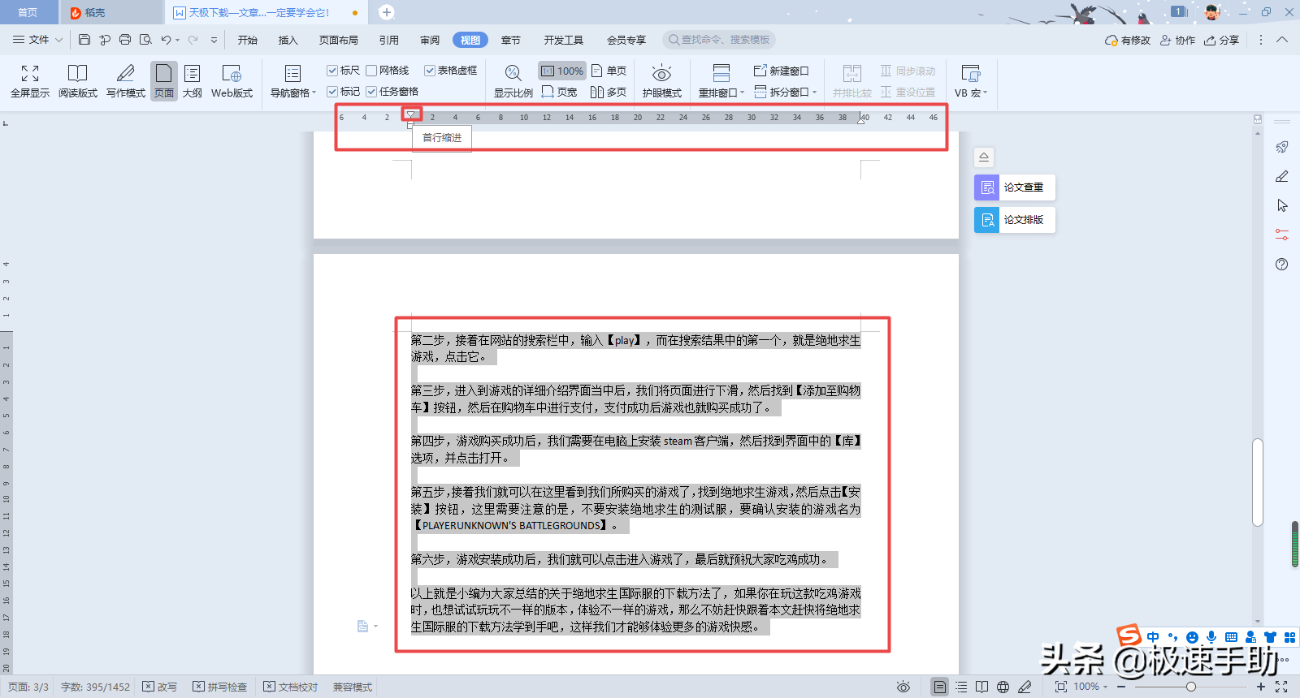Switch to 阅读版式 reading layout
Viewport: 1300px width, 698px height.
tap(78, 81)
